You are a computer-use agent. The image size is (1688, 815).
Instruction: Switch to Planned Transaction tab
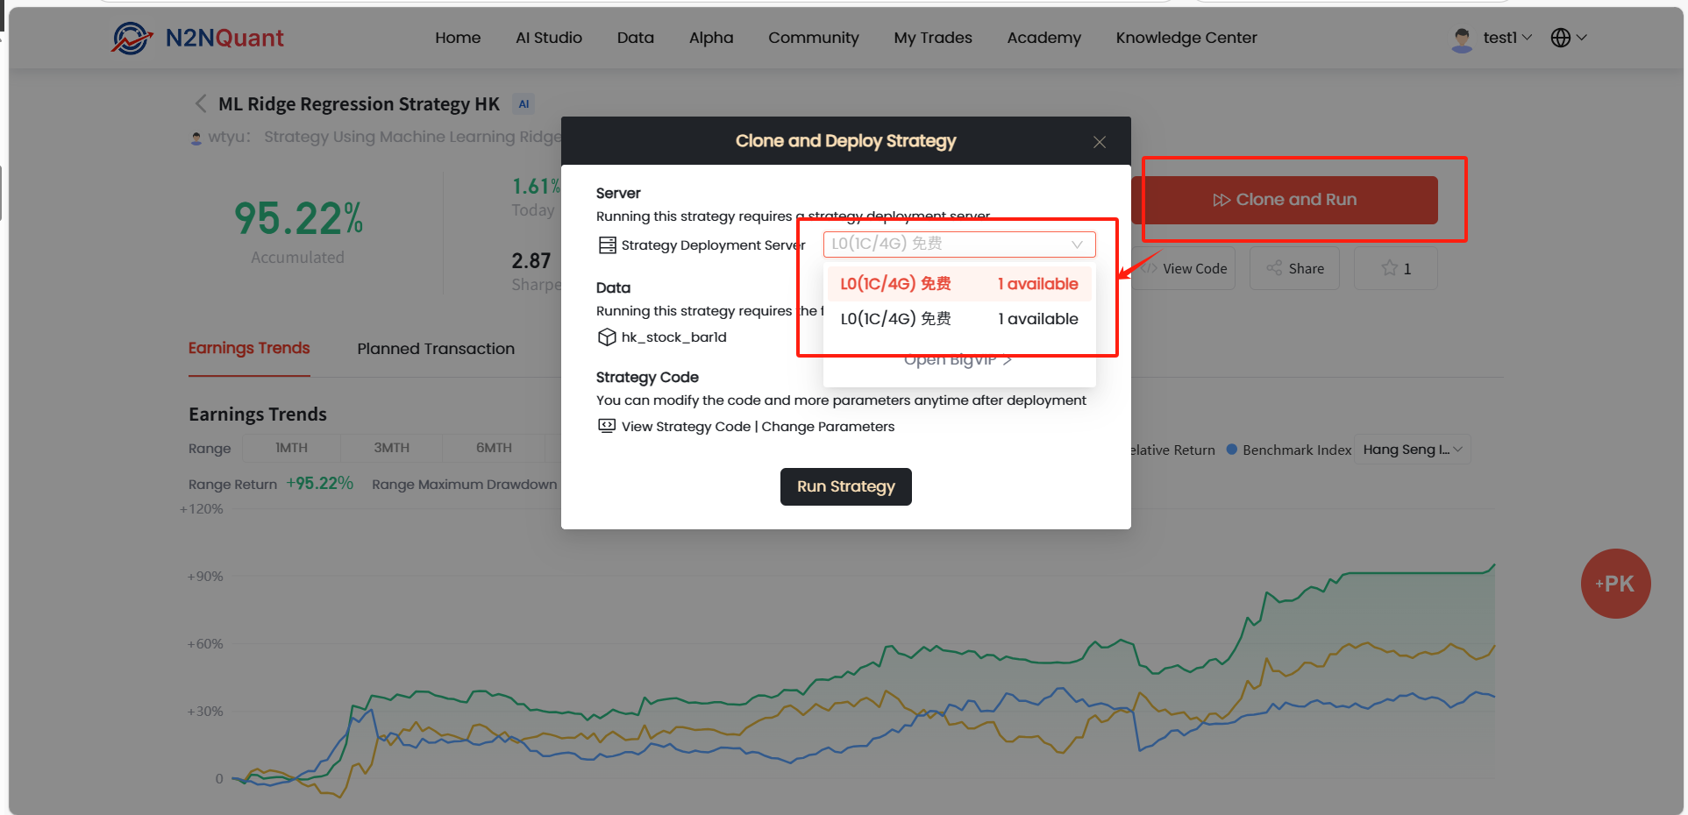(x=436, y=349)
